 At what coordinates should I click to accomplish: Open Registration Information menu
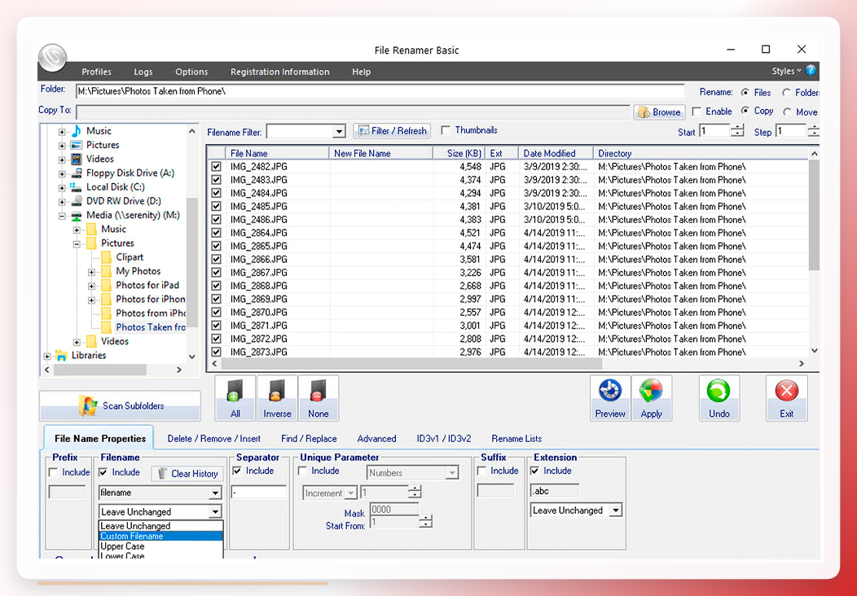(280, 72)
